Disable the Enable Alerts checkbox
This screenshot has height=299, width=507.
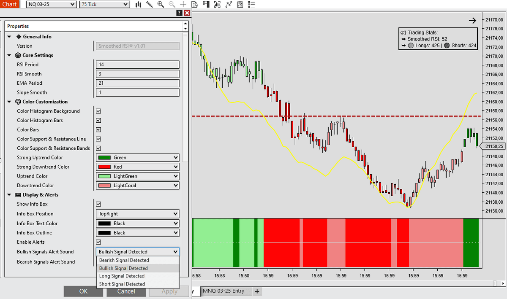(98, 242)
